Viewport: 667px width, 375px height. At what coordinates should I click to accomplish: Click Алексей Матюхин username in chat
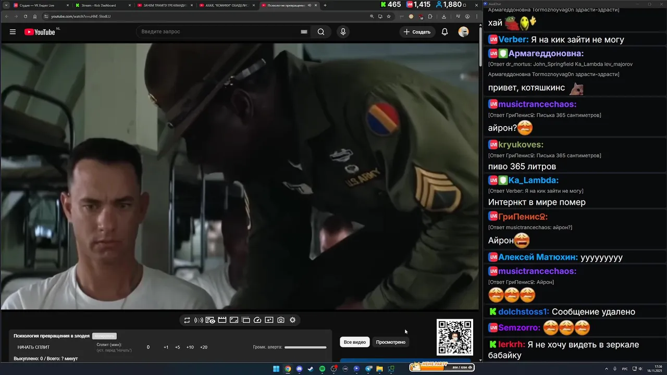[x=538, y=257]
